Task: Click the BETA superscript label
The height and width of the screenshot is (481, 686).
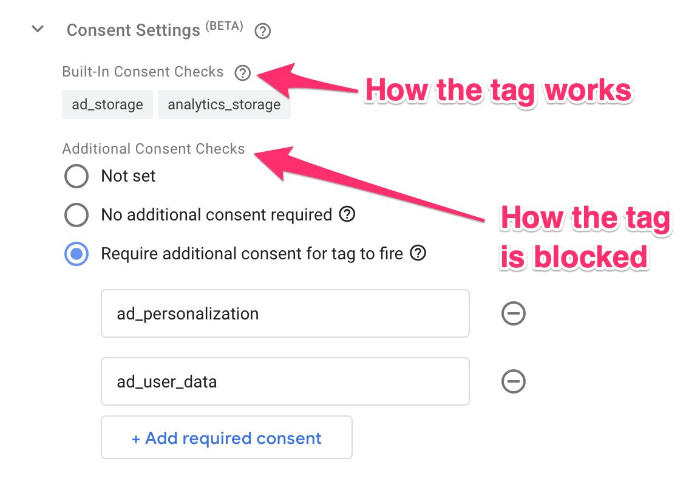Action: [x=225, y=26]
